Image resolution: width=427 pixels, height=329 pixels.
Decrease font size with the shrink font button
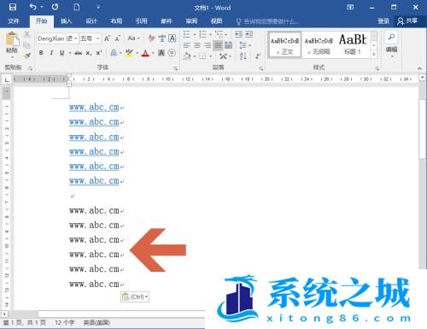coord(118,38)
